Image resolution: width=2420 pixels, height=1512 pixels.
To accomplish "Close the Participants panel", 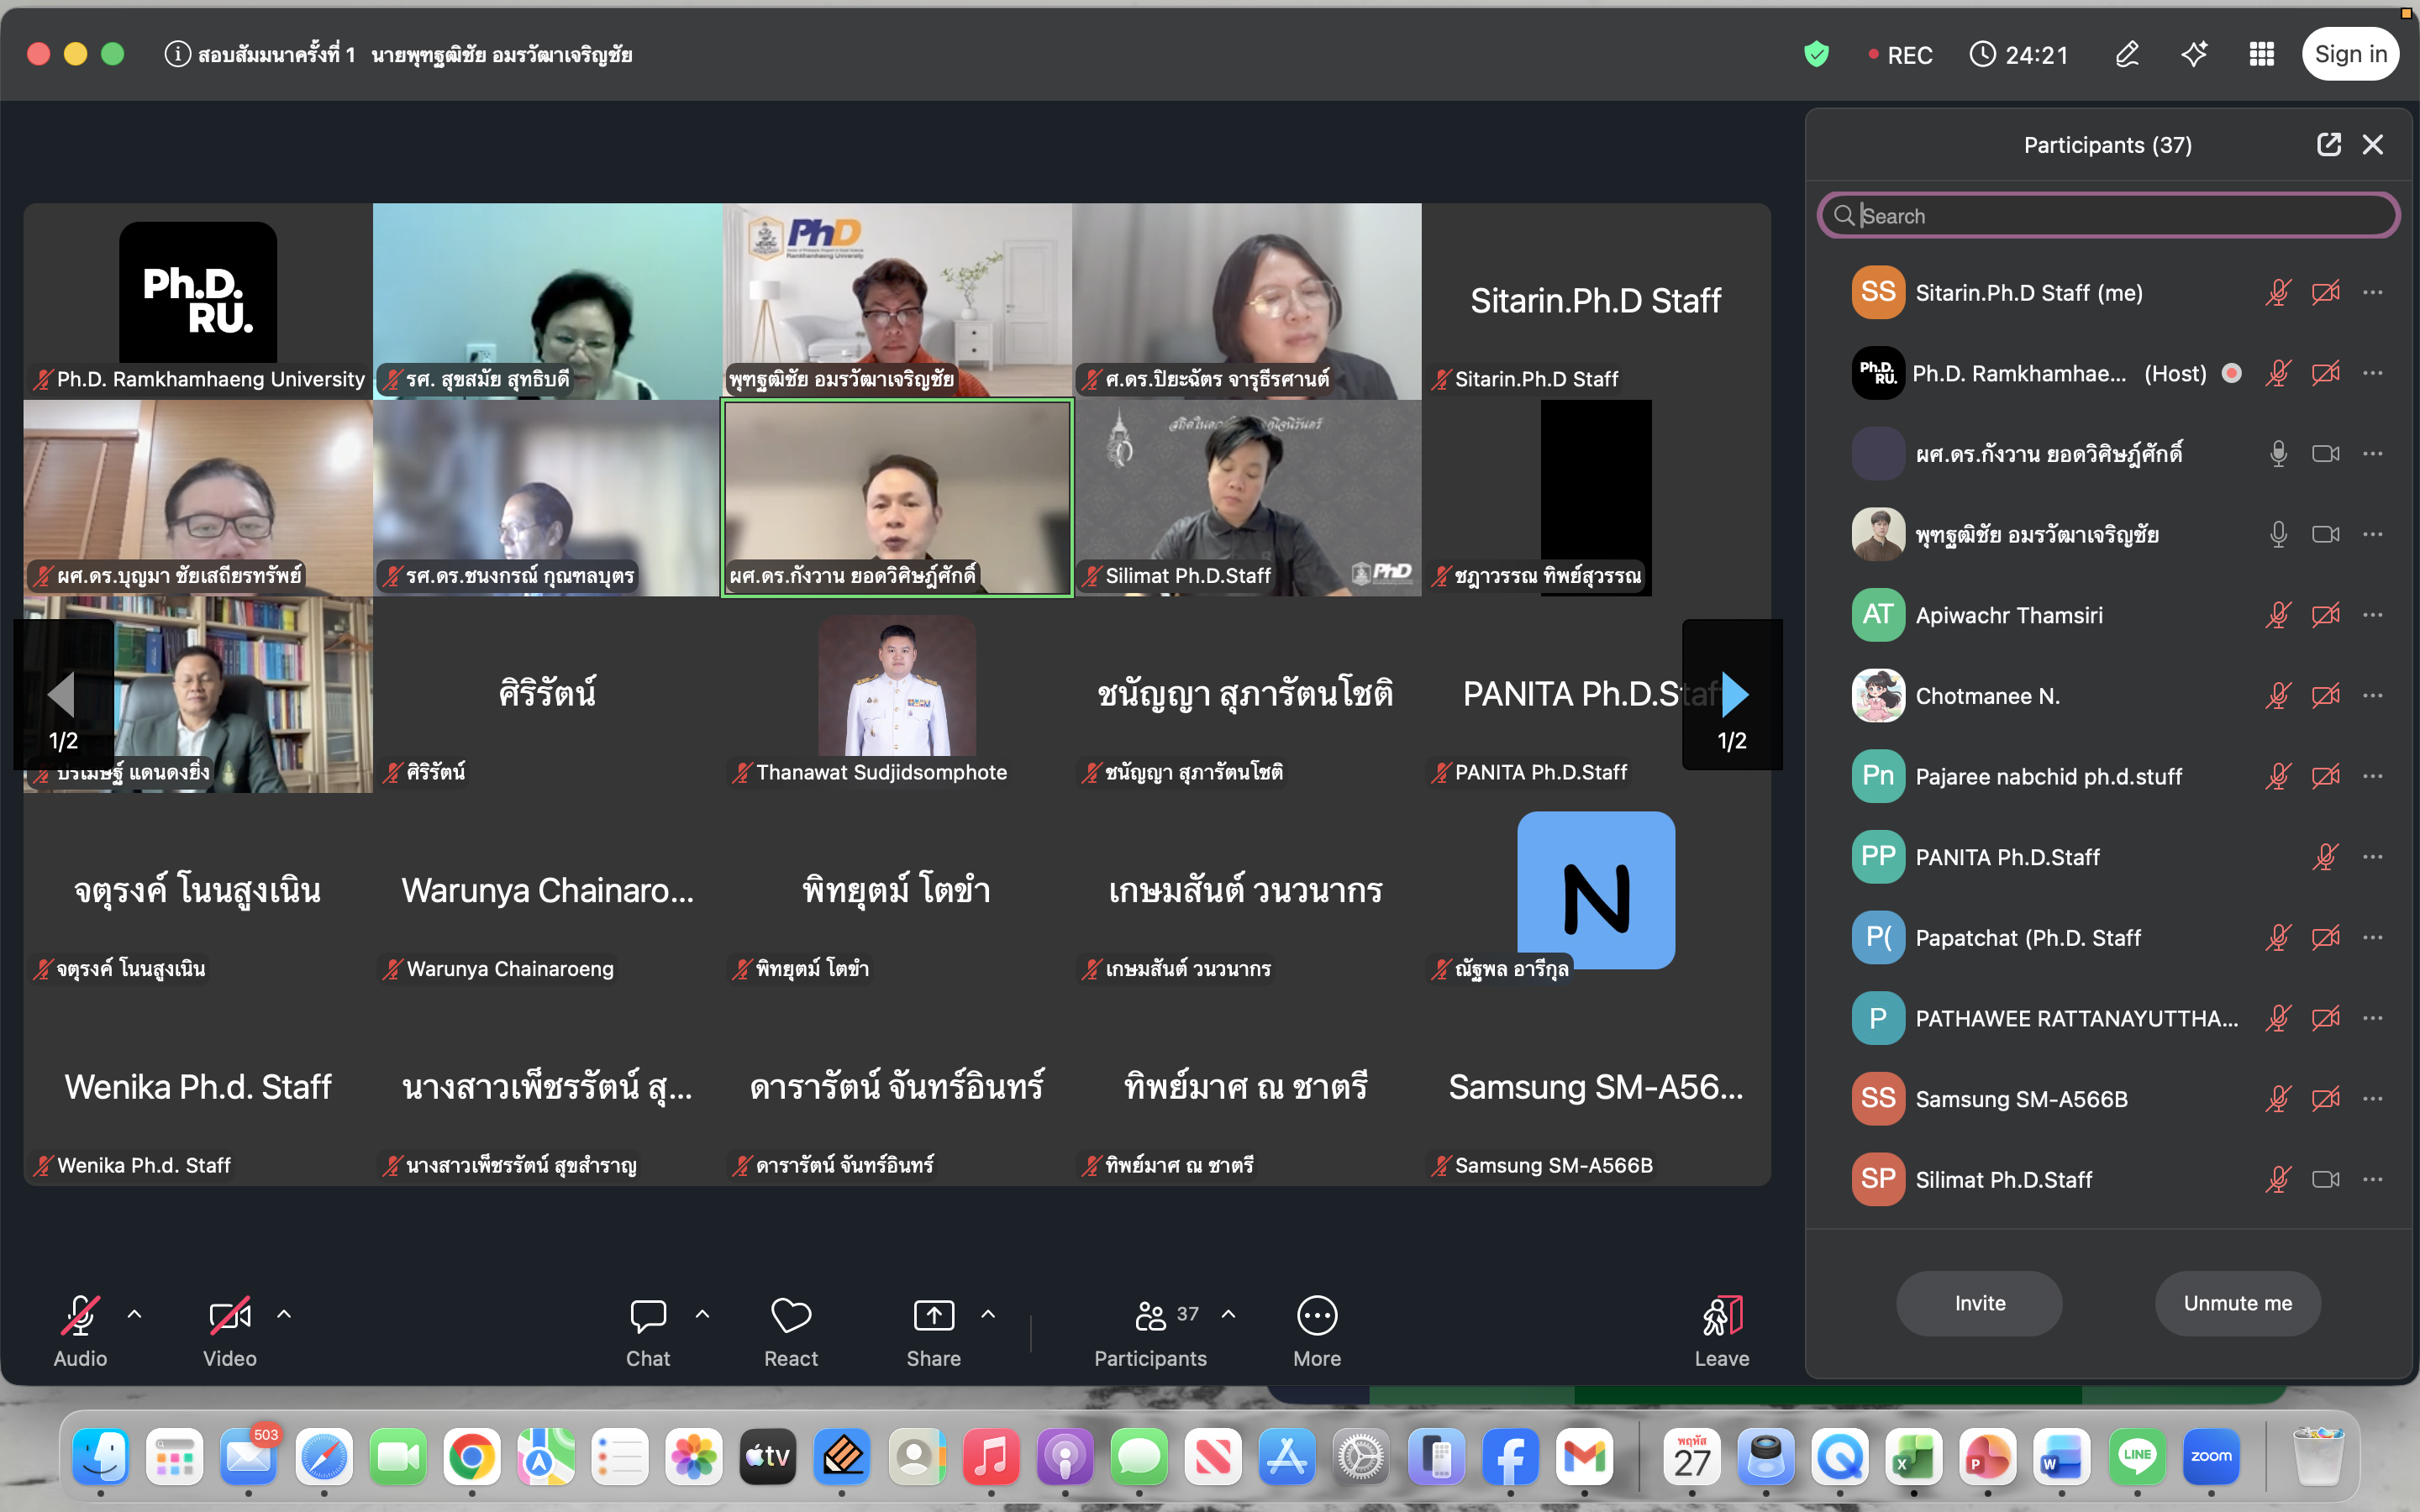I will coord(2373,145).
